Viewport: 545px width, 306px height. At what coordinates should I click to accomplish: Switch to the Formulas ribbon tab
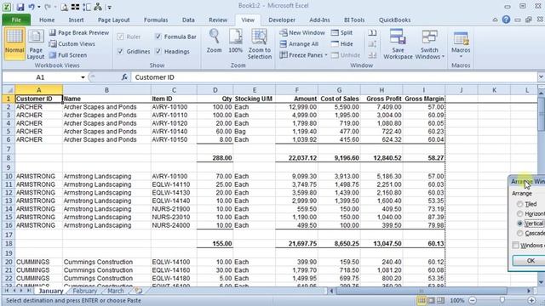(x=156, y=20)
